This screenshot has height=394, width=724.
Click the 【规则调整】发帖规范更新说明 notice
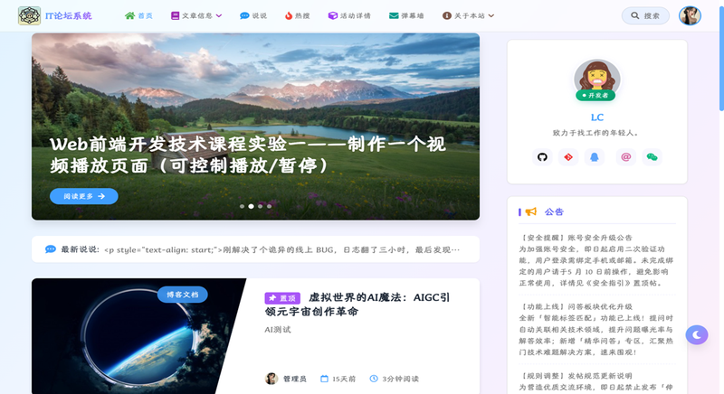point(596,381)
